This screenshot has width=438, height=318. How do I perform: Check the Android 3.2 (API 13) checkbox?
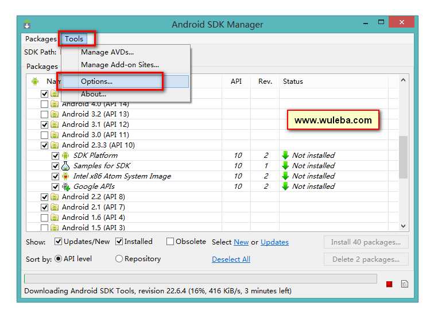44,115
